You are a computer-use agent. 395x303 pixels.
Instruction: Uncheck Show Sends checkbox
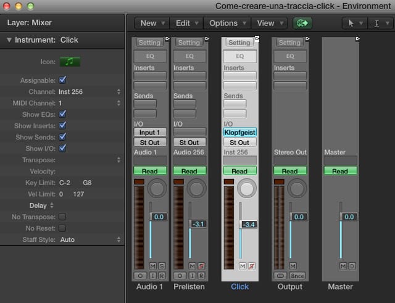62,137
